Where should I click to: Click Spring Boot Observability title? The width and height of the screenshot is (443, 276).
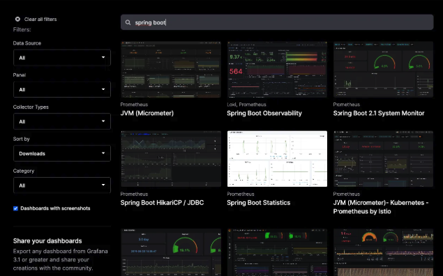(x=264, y=113)
